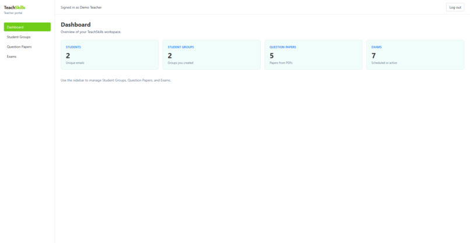The width and height of the screenshot is (470, 243).
Task: Open the Student Groups stat card
Action: point(212,55)
